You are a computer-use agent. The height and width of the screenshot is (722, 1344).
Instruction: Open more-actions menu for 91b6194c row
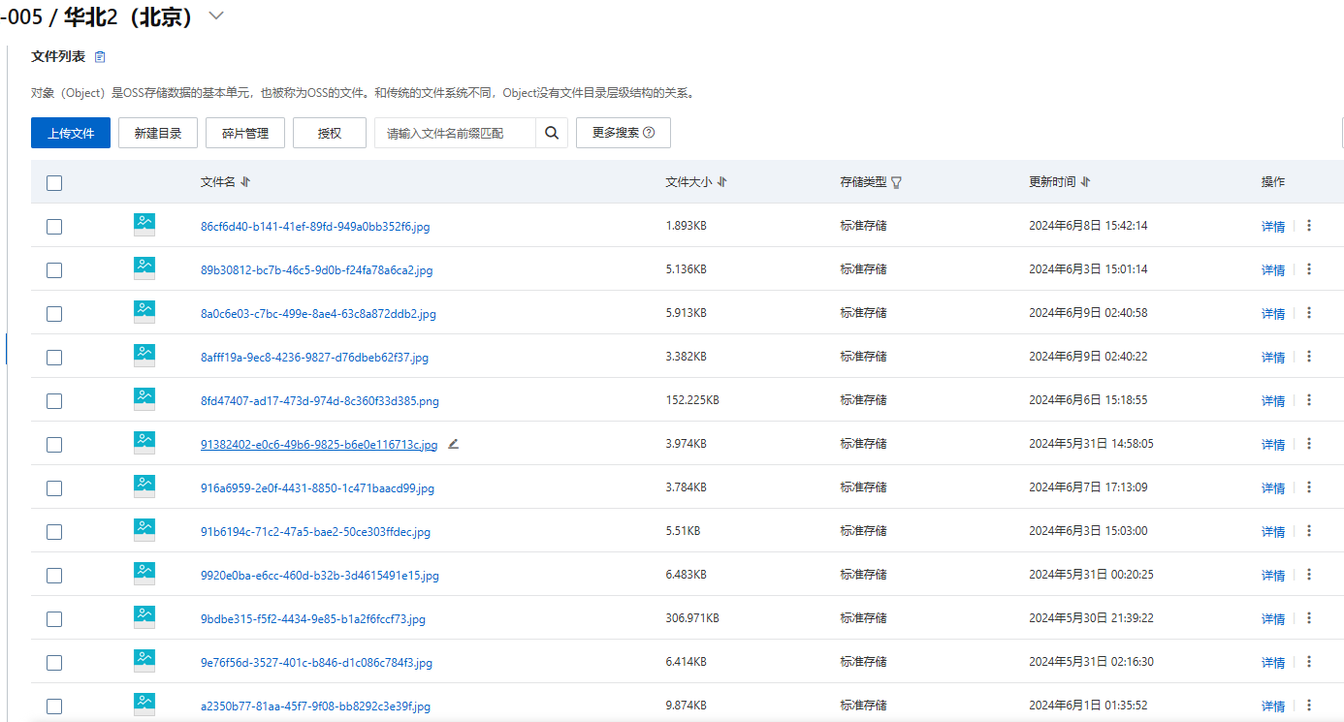click(x=1309, y=531)
